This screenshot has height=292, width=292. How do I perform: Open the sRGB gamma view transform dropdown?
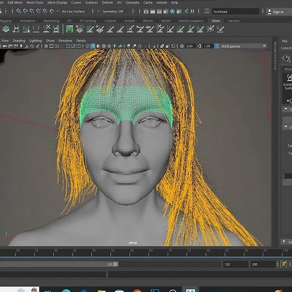(264, 46)
